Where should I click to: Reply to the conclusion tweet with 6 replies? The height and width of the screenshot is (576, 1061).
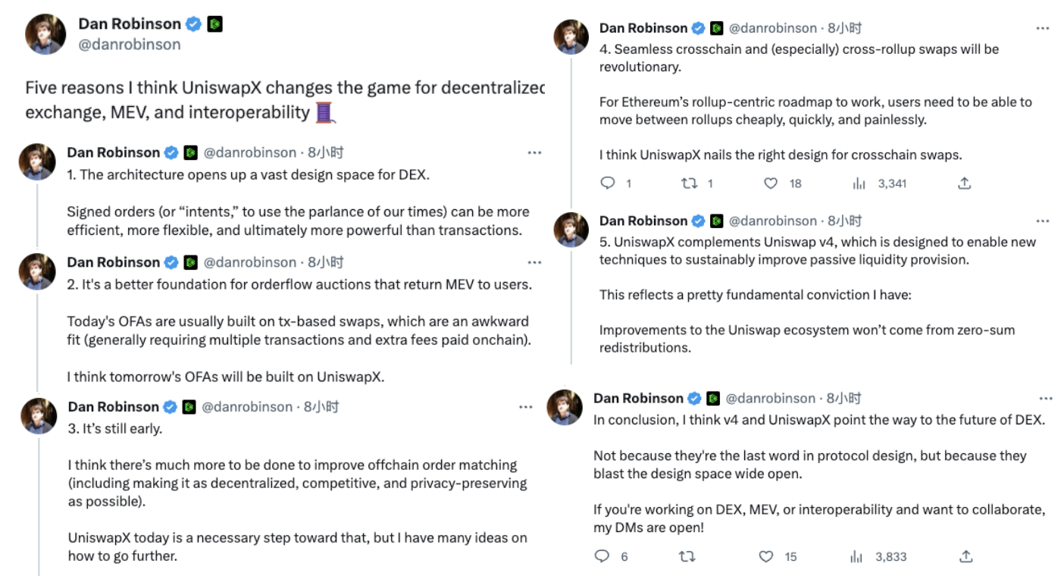[602, 556]
